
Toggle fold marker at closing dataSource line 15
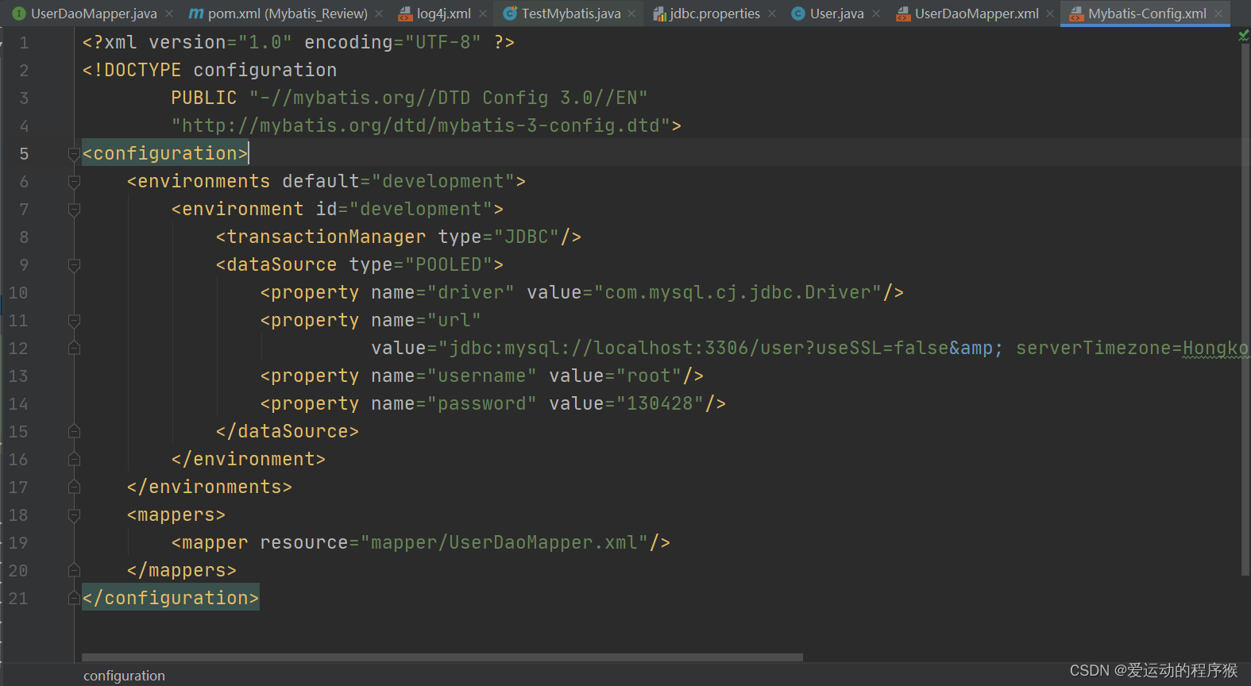74,431
